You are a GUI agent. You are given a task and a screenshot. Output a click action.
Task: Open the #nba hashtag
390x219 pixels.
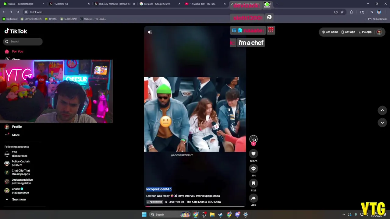pos(216,196)
